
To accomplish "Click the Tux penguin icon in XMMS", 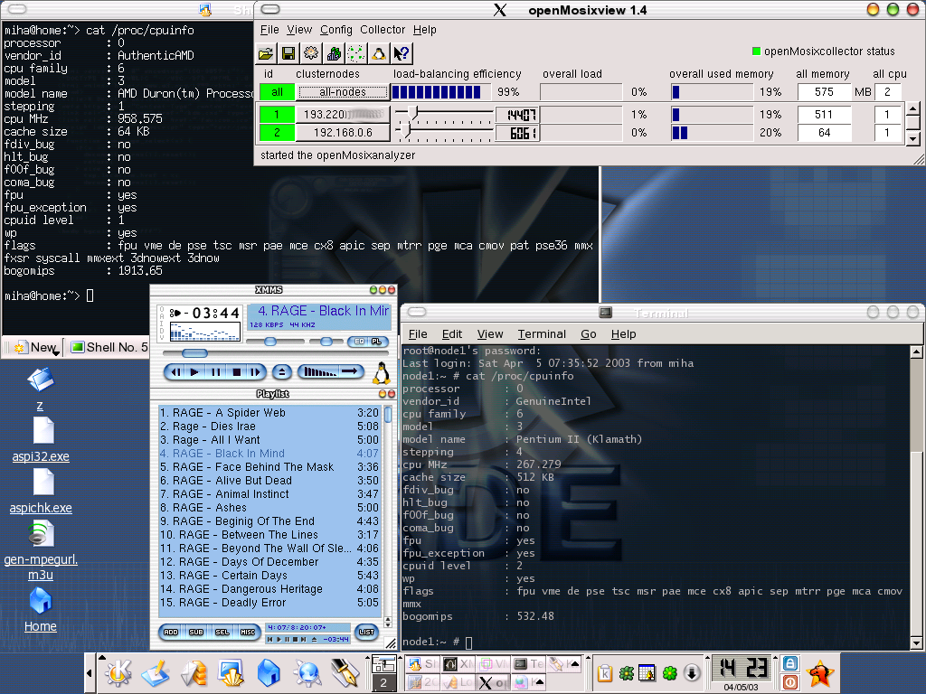I will coord(382,371).
